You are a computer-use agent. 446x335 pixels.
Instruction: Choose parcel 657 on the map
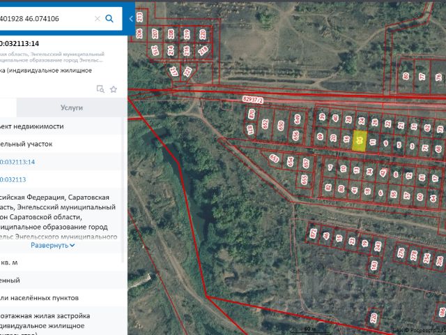306,163
